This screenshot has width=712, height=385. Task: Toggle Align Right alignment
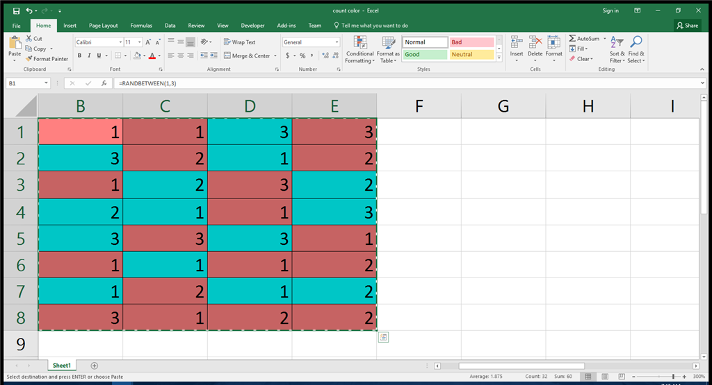[x=191, y=55]
